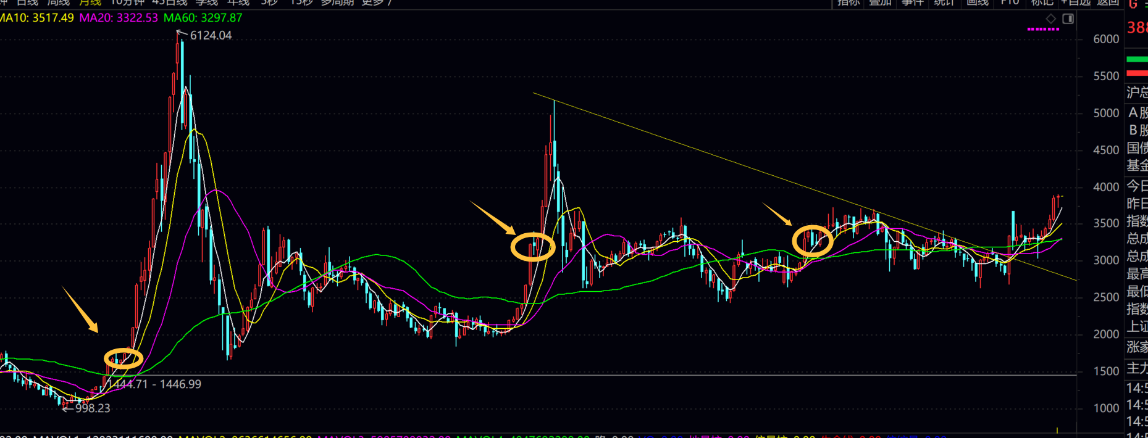The width and height of the screenshot is (1148, 438).
Task: Toggle the MA10 indicator label
Action: [x=37, y=18]
